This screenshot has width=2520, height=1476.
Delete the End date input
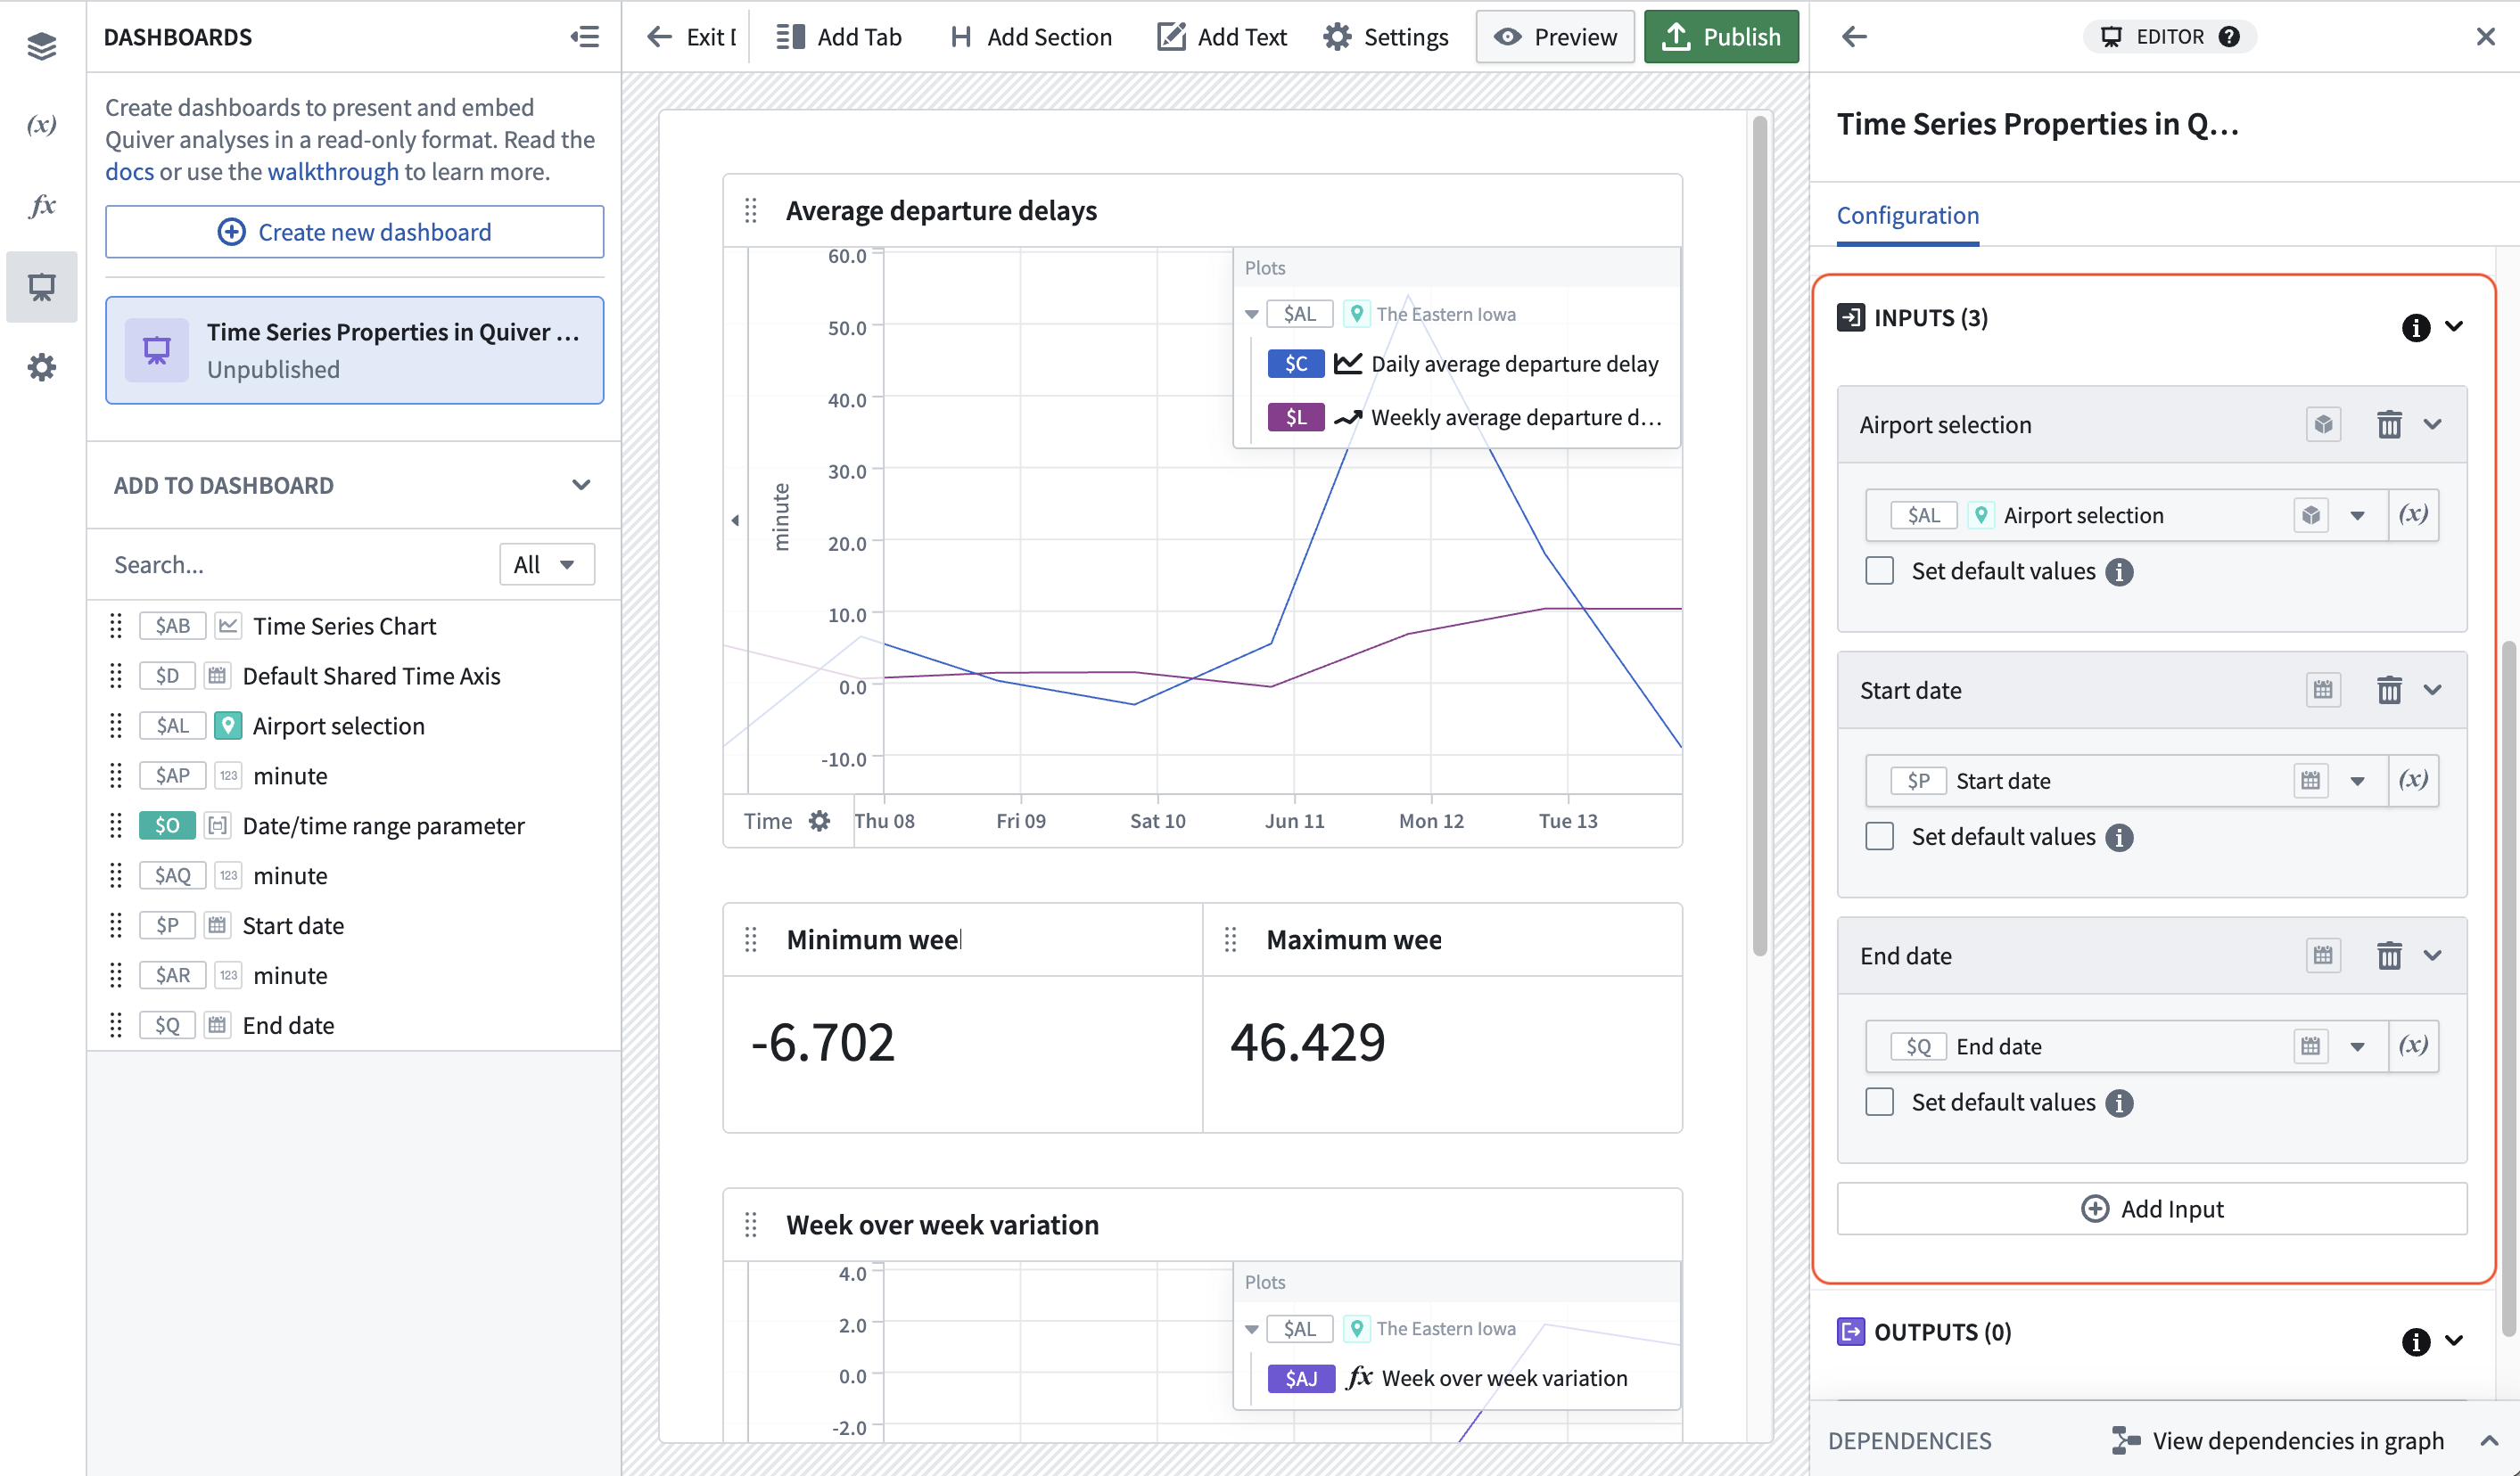coord(2388,955)
